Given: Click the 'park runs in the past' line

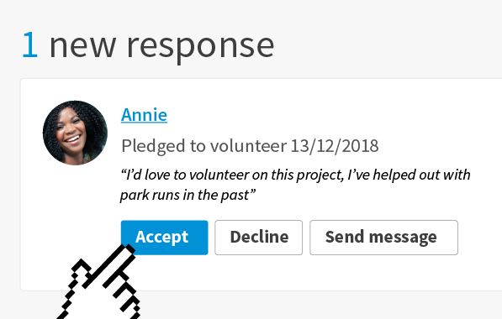Looking at the screenshot, I should (x=188, y=195).
